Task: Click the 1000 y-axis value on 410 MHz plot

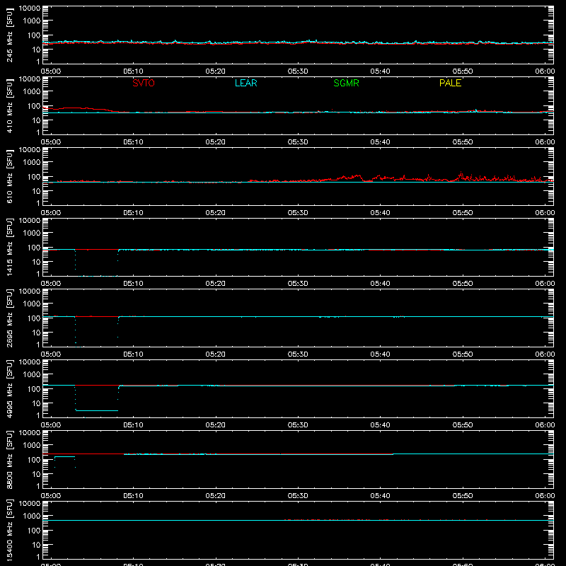Action: coord(32,92)
